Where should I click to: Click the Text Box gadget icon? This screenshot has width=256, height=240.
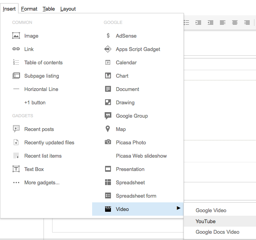click(16, 169)
